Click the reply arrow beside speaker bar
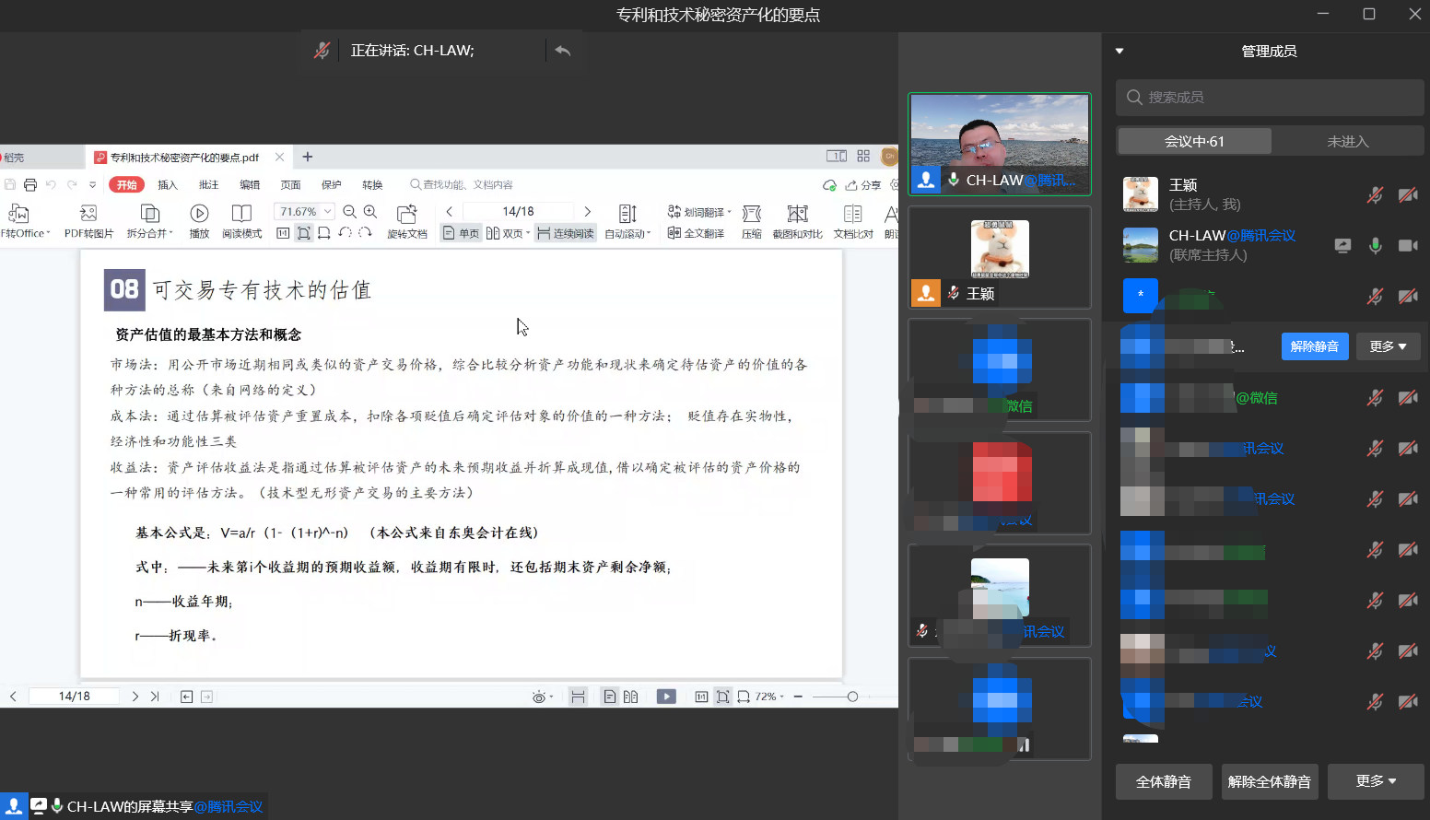Screen dimensions: 1430x820 point(563,51)
